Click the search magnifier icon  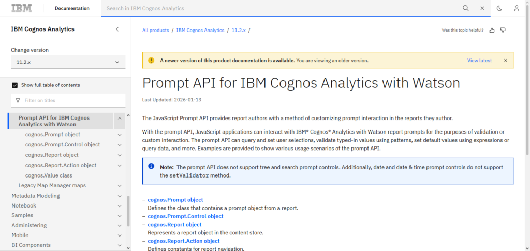click(x=466, y=8)
